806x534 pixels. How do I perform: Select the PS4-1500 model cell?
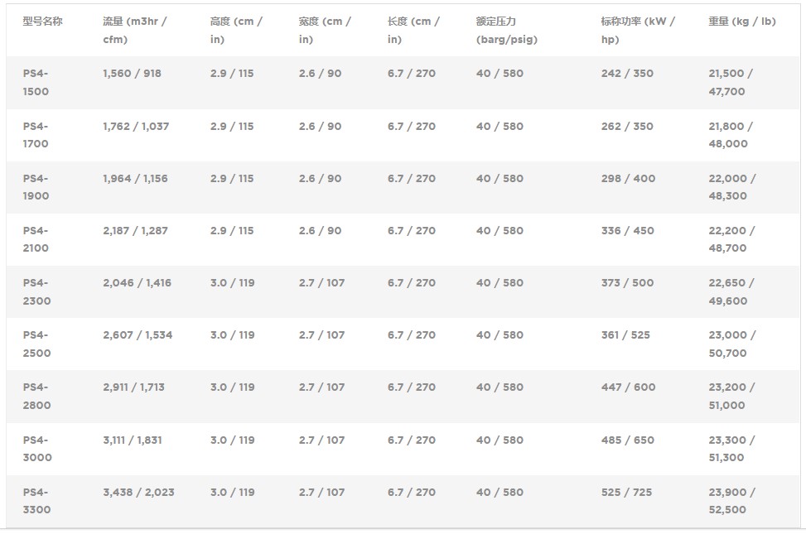[x=36, y=82]
